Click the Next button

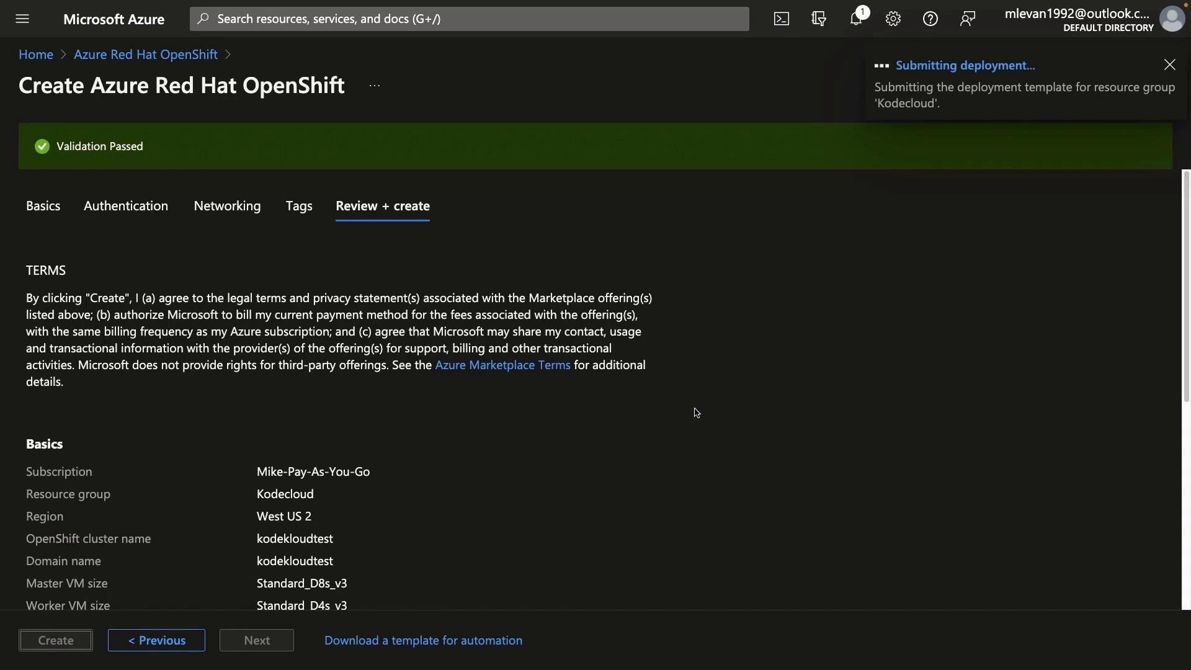coord(257,640)
